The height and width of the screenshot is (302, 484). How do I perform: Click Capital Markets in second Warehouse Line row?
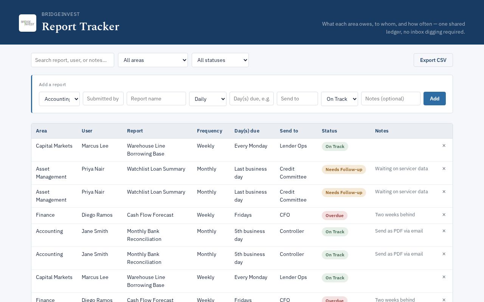click(54, 277)
